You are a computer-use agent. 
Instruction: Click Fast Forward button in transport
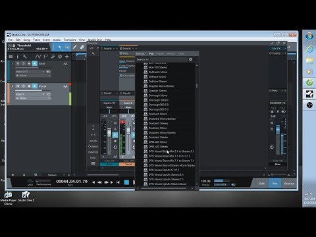tap(107, 182)
